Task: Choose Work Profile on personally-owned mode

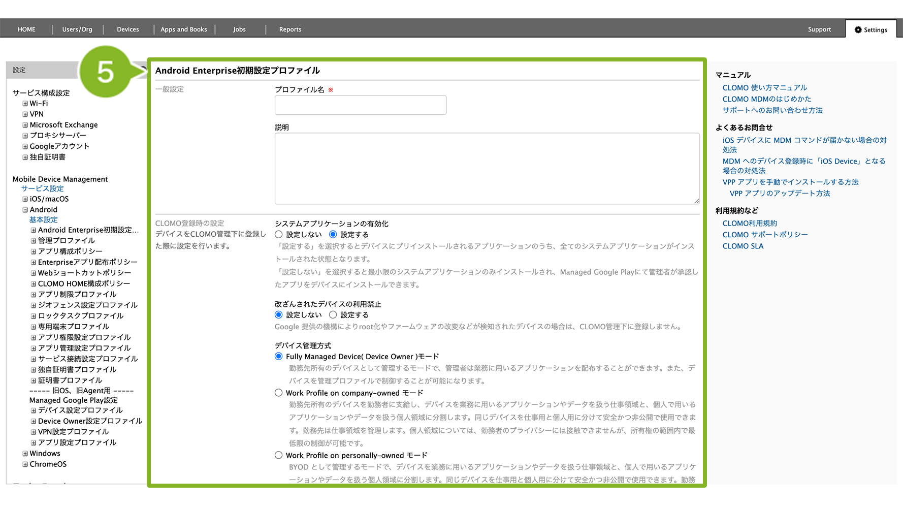Action: [x=279, y=455]
